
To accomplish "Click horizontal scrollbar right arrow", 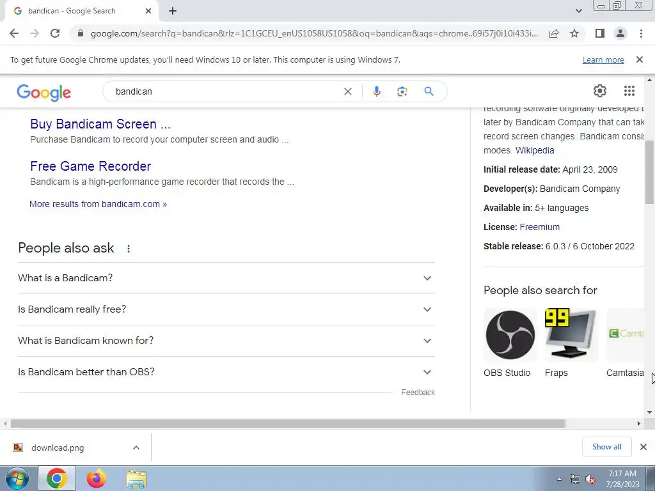I will click(x=639, y=423).
